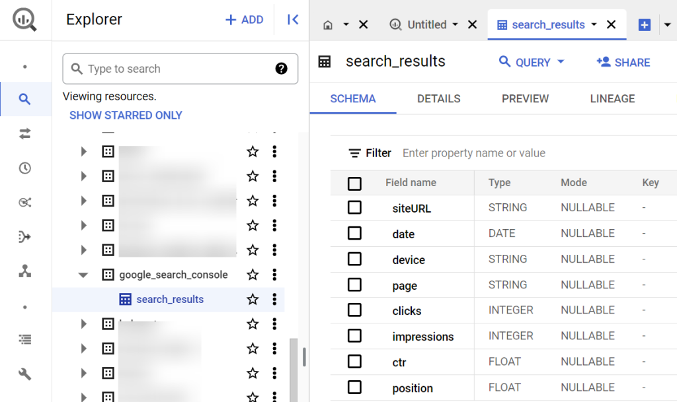Open more actions for google_search_console
The height and width of the screenshot is (402, 677).
pyautogui.click(x=274, y=275)
